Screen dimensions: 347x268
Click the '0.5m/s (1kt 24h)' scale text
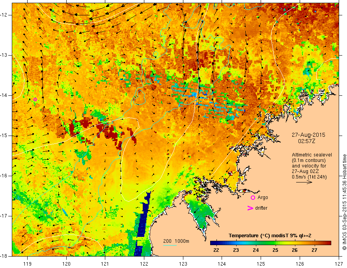(x=309, y=177)
